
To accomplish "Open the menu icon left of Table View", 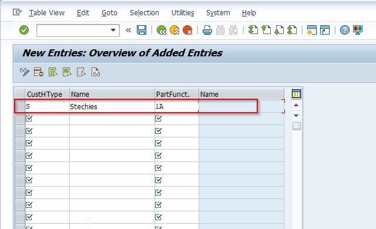I will [17, 12].
